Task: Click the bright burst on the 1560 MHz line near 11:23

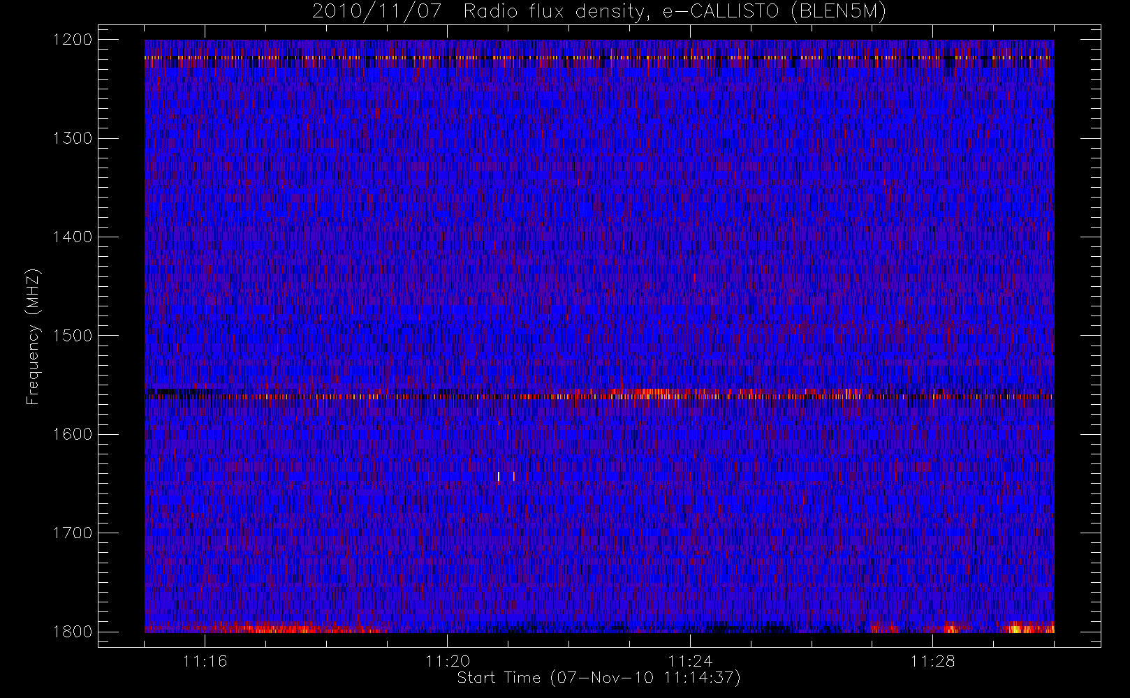Action: (646, 394)
